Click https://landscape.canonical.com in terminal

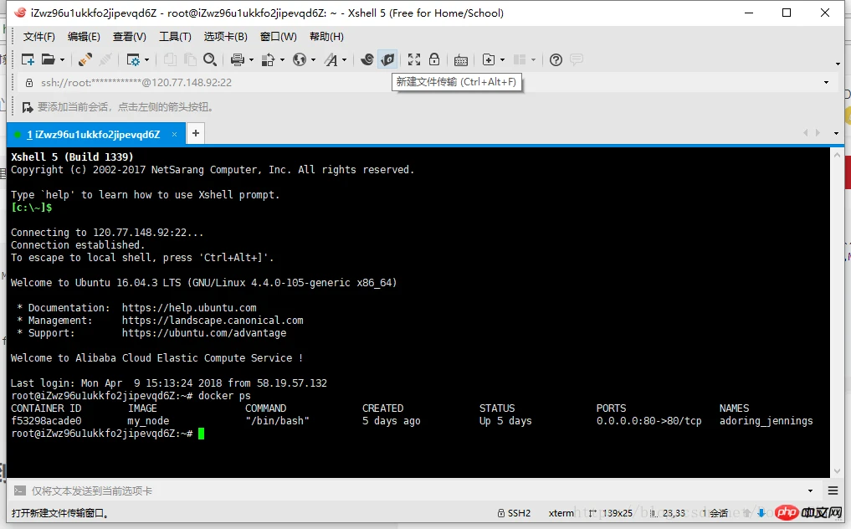213,321
